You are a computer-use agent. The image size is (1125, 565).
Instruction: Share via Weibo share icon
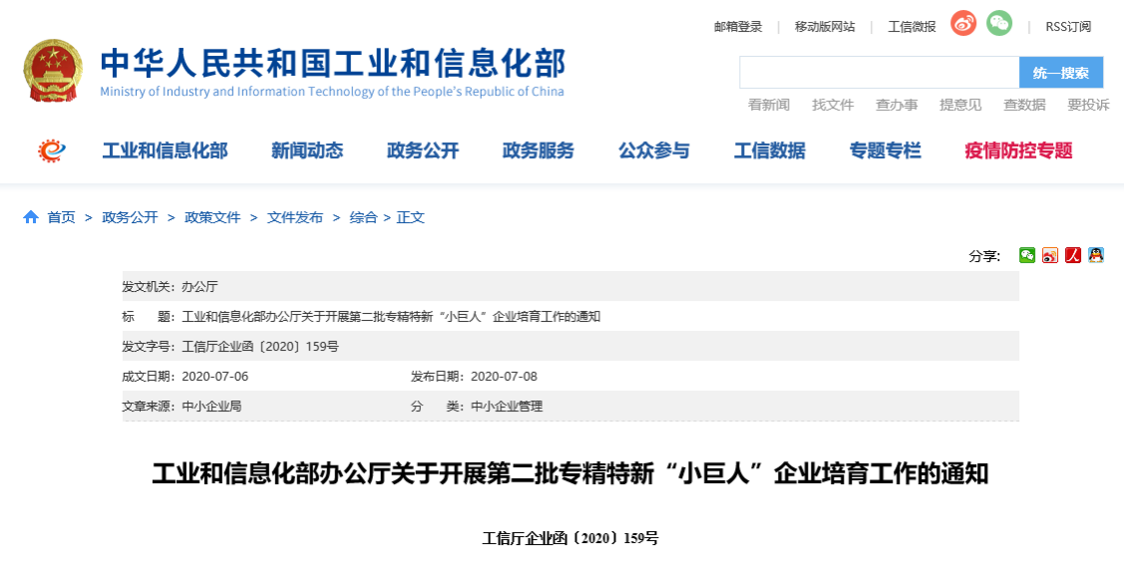(1050, 255)
